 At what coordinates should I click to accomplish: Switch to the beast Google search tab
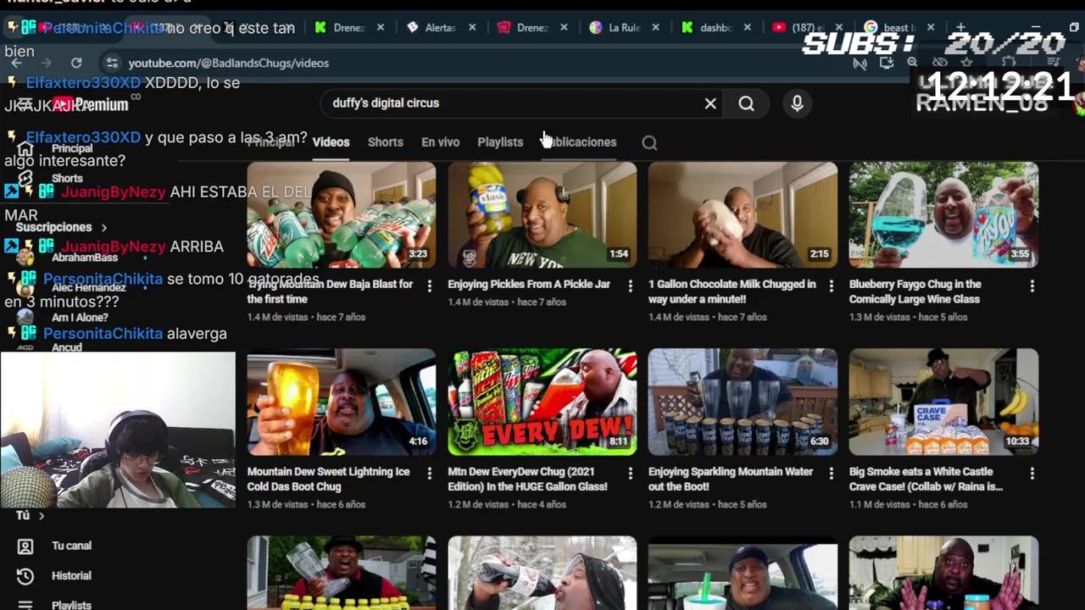[x=899, y=27]
